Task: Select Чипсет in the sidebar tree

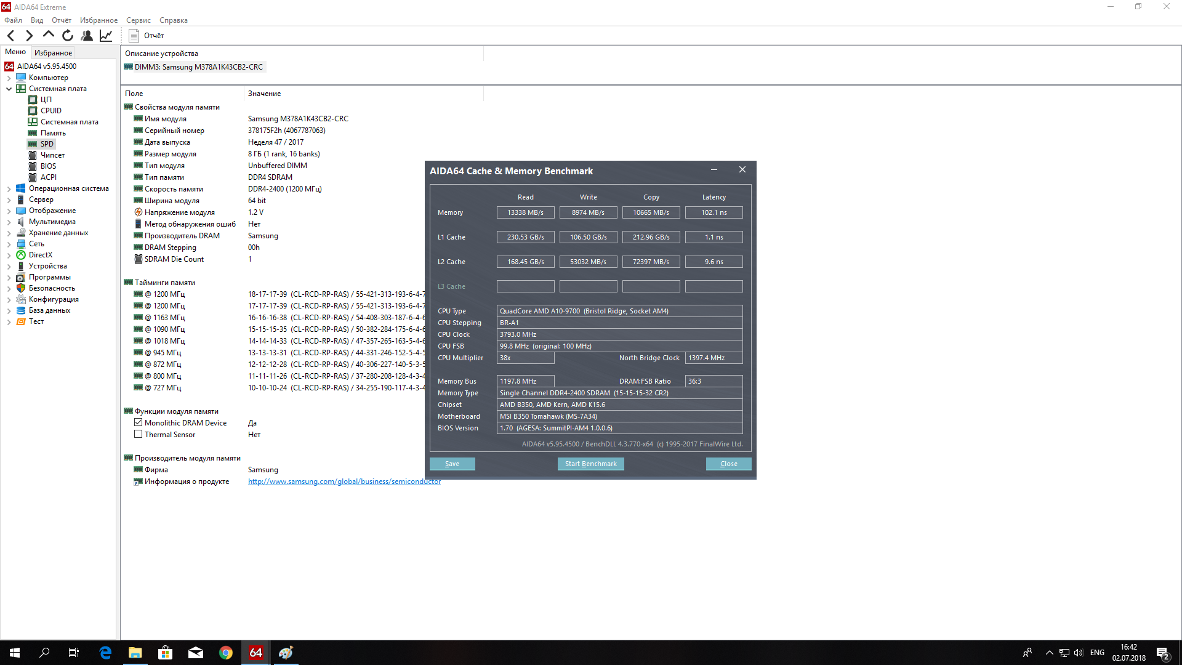Action: (x=52, y=155)
